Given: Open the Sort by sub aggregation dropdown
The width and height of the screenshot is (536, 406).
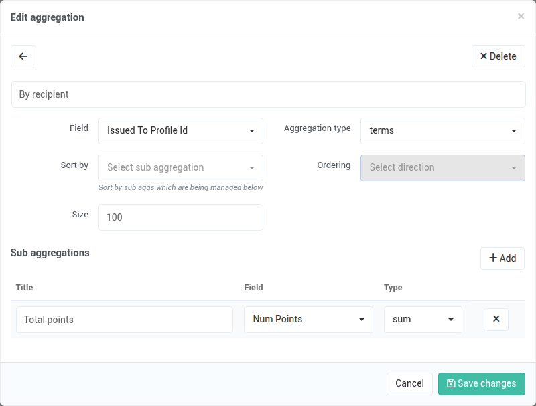Looking at the screenshot, I should [x=181, y=168].
